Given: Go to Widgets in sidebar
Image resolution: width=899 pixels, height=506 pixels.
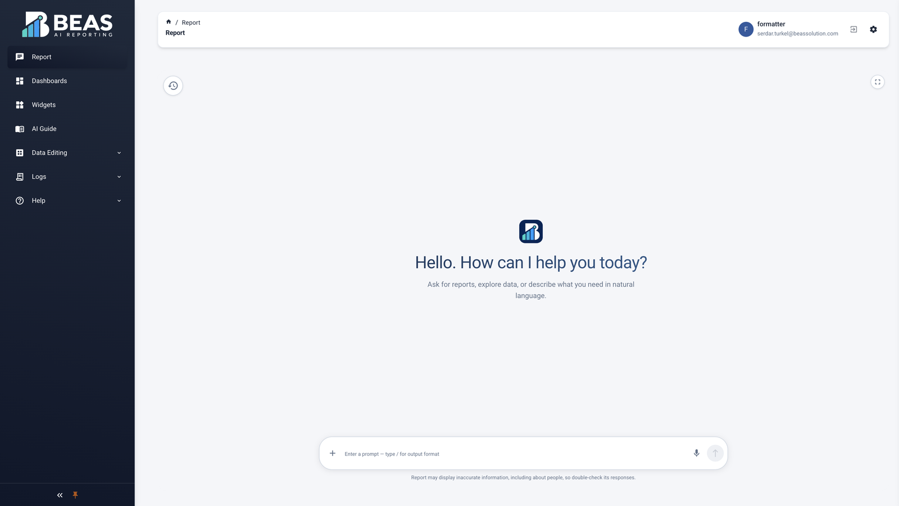Looking at the screenshot, I should [x=67, y=105].
